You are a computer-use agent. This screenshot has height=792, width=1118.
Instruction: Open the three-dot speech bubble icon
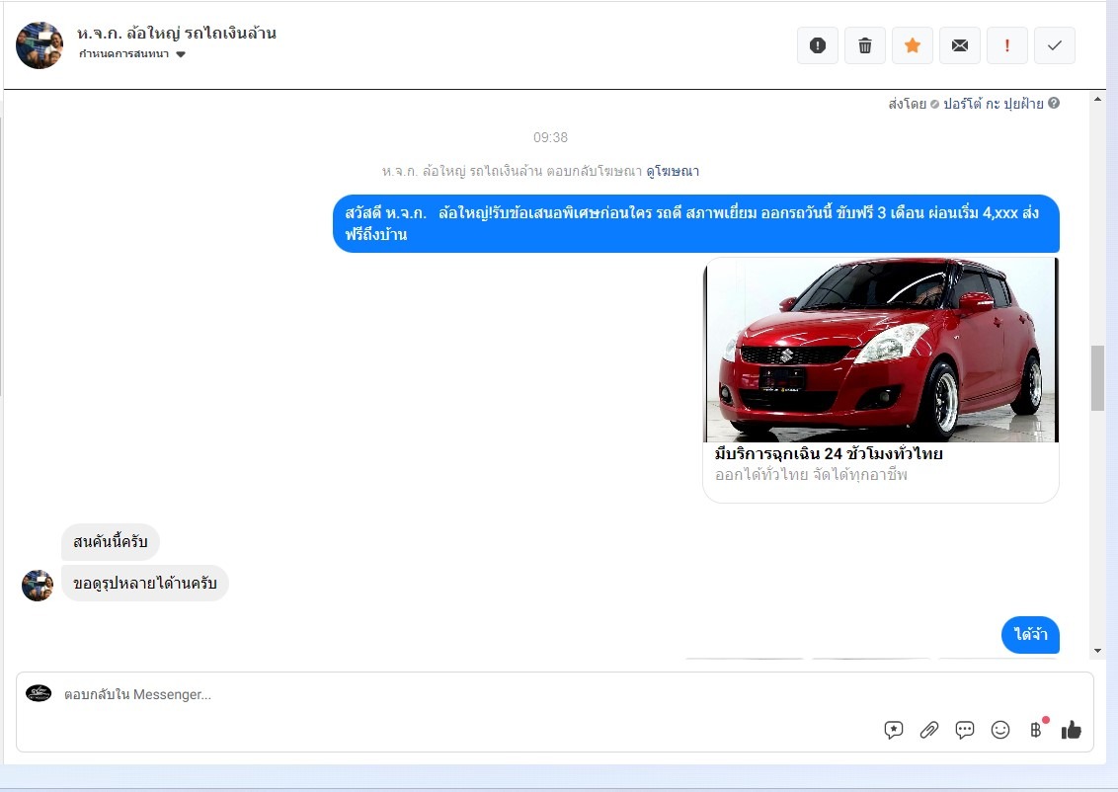[965, 730]
